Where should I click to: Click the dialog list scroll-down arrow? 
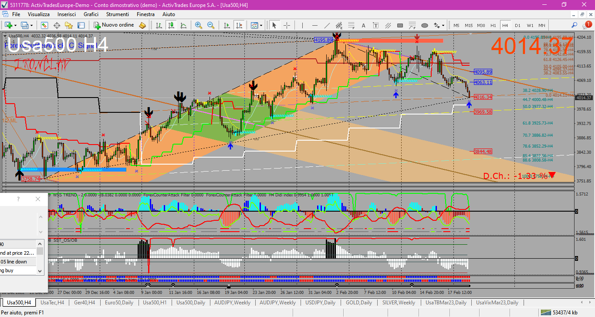(40, 271)
